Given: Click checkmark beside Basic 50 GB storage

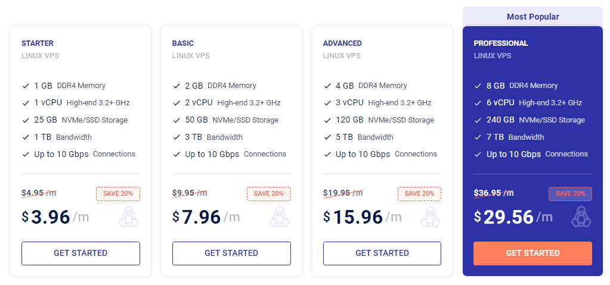Looking at the screenshot, I should coord(177,120).
